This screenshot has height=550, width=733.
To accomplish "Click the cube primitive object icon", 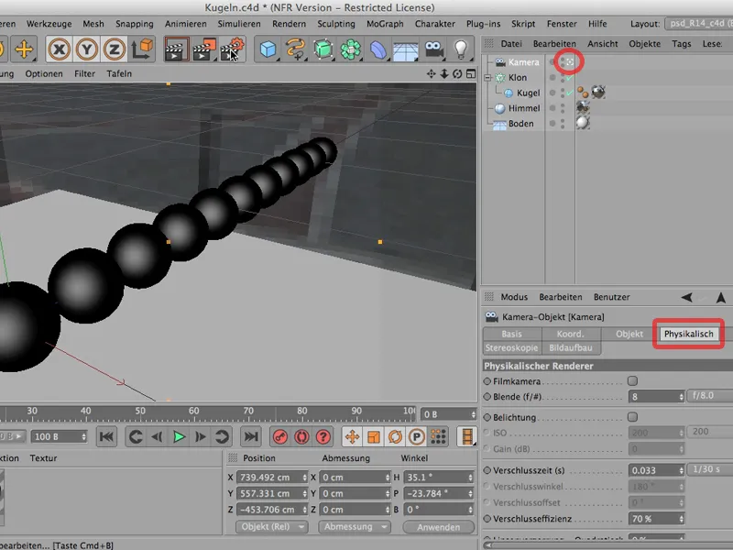I will [x=268, y=49].
